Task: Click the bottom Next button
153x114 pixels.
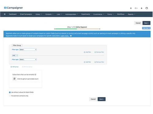Action: pyautogui.click(x=102, y=99)
